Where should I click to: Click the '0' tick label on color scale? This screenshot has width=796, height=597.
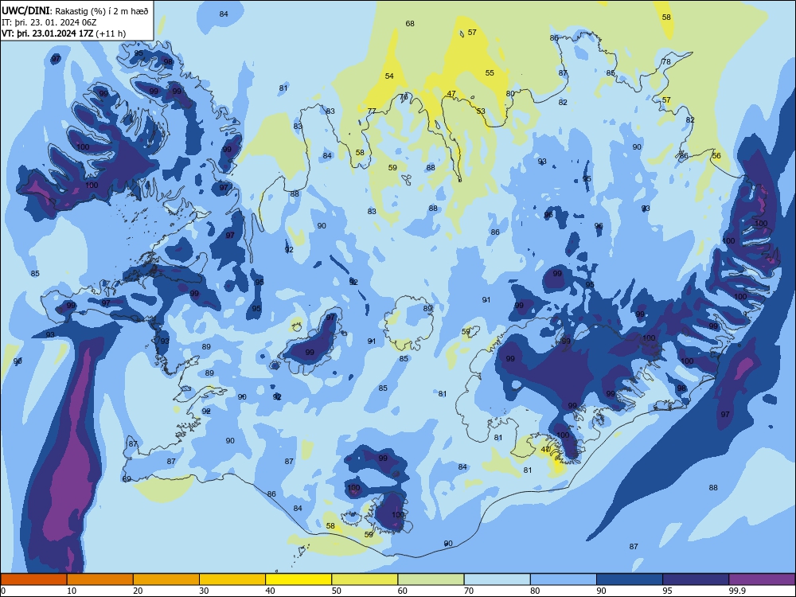2,591
